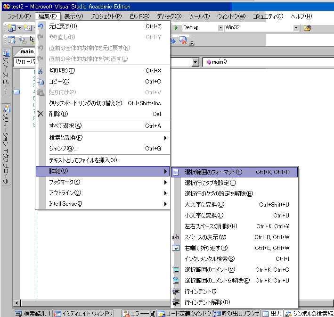
Task: Expand the ブックマーク submenu
Action: tap(103, 182)
